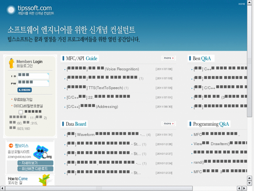Open the first Best Q&A C++ post
This screenshot has width=254, height=191.
click(220, 69)
